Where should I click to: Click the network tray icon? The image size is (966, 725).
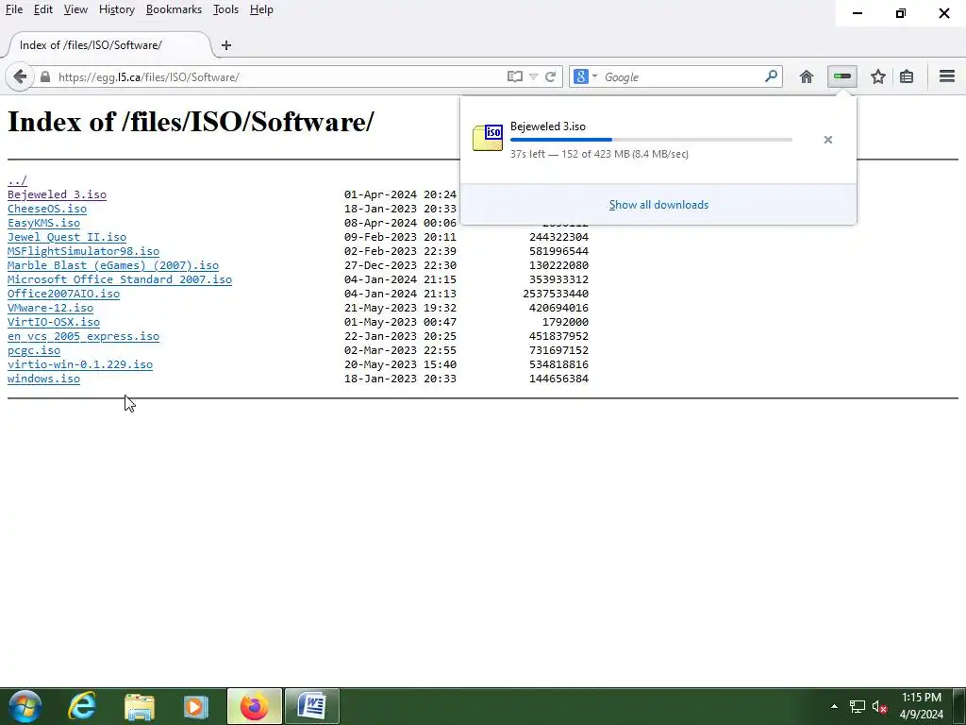click(x=857, y=706)
